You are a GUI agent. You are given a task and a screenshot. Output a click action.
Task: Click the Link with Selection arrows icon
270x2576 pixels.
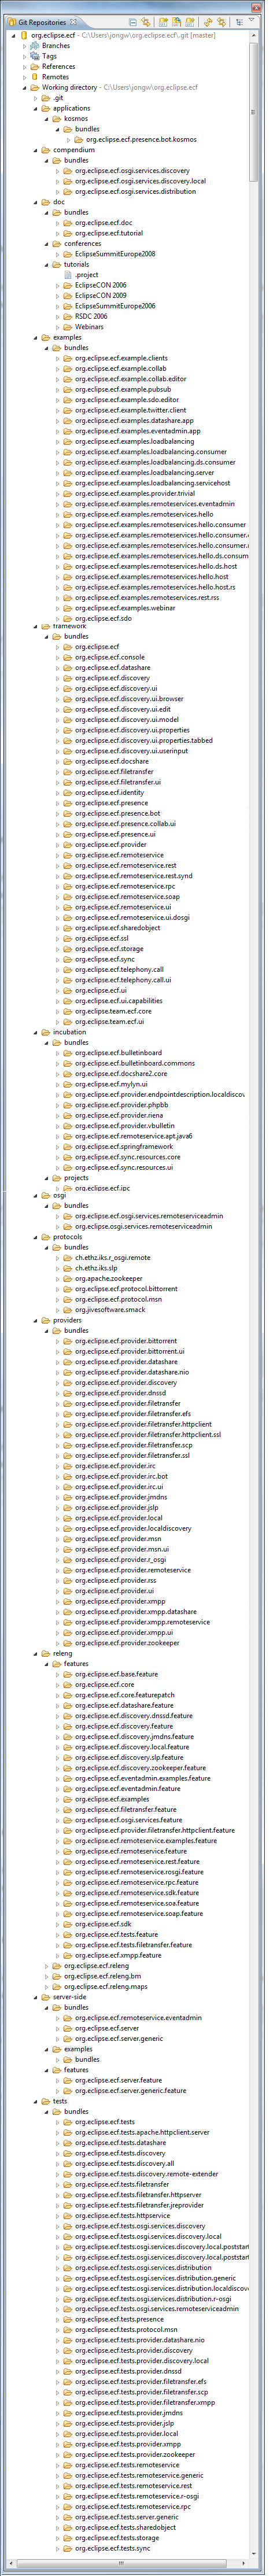pos(145,21)
